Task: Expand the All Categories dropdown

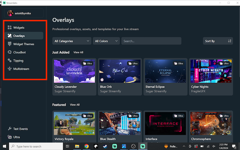Action: tap(72, 41)
